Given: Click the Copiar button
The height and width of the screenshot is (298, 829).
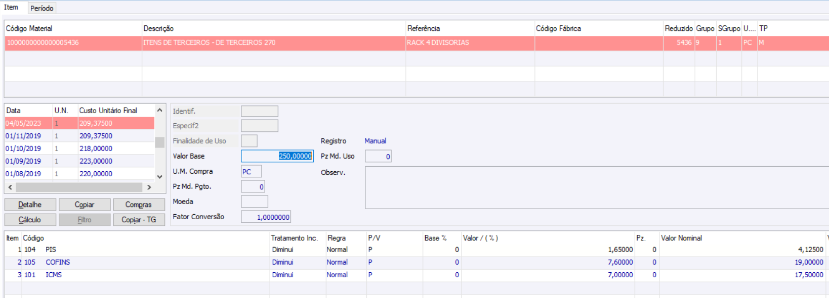Looking at the screenshot, I should (x=85, y=205).
